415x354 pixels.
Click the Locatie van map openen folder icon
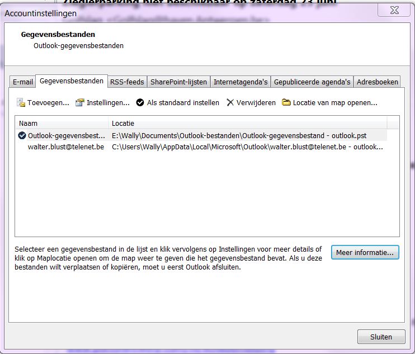pyautogui.click(x=286, y=103)
